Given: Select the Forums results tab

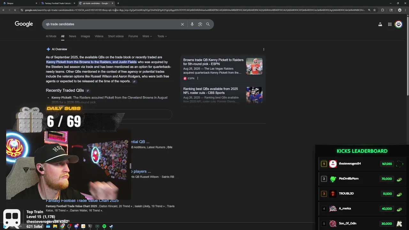Looking at the screenshot, I should pos(133,36).
